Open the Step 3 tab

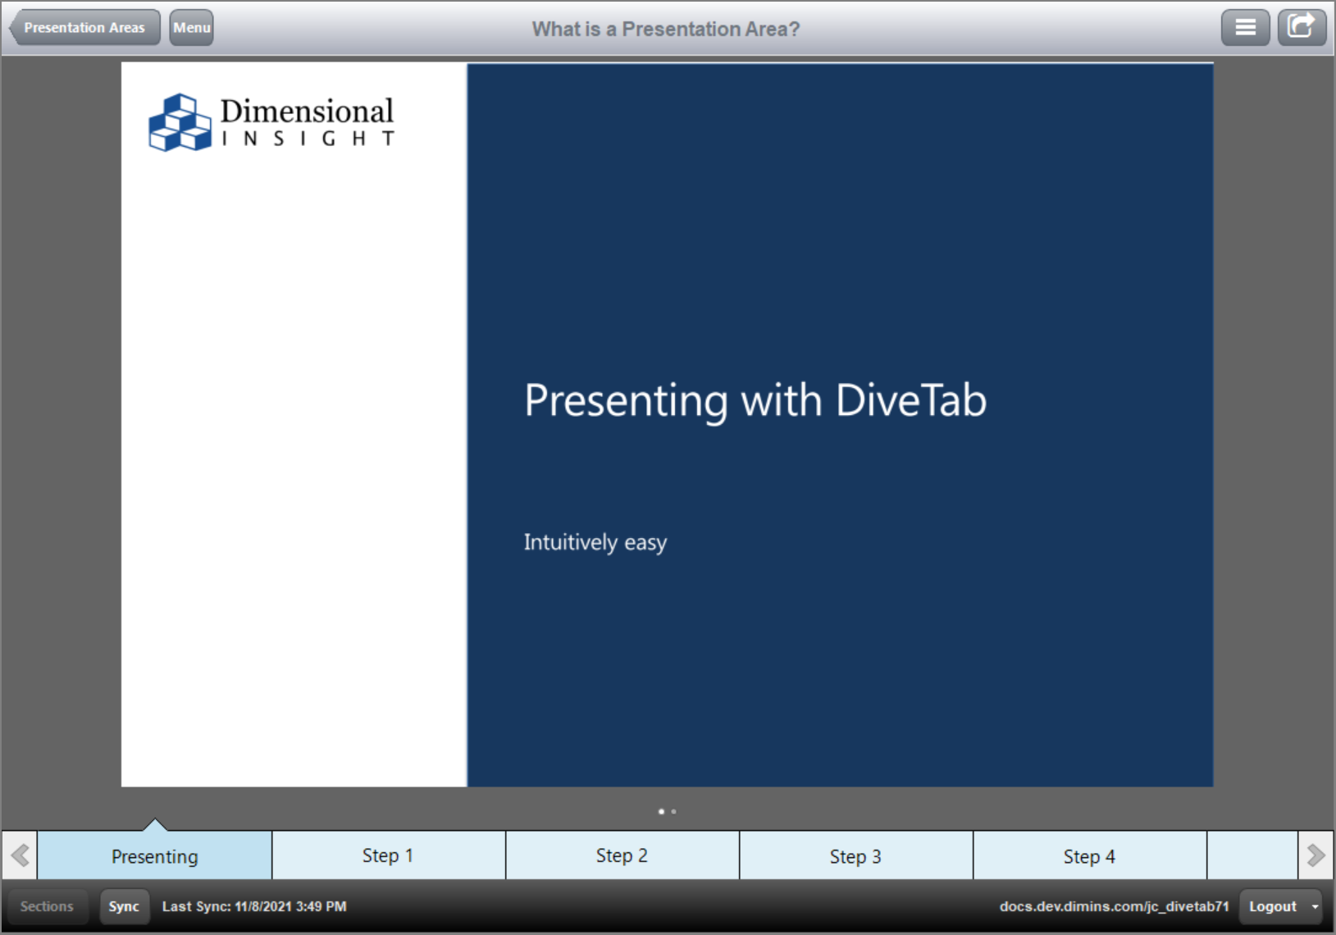[x=855, y=856]
